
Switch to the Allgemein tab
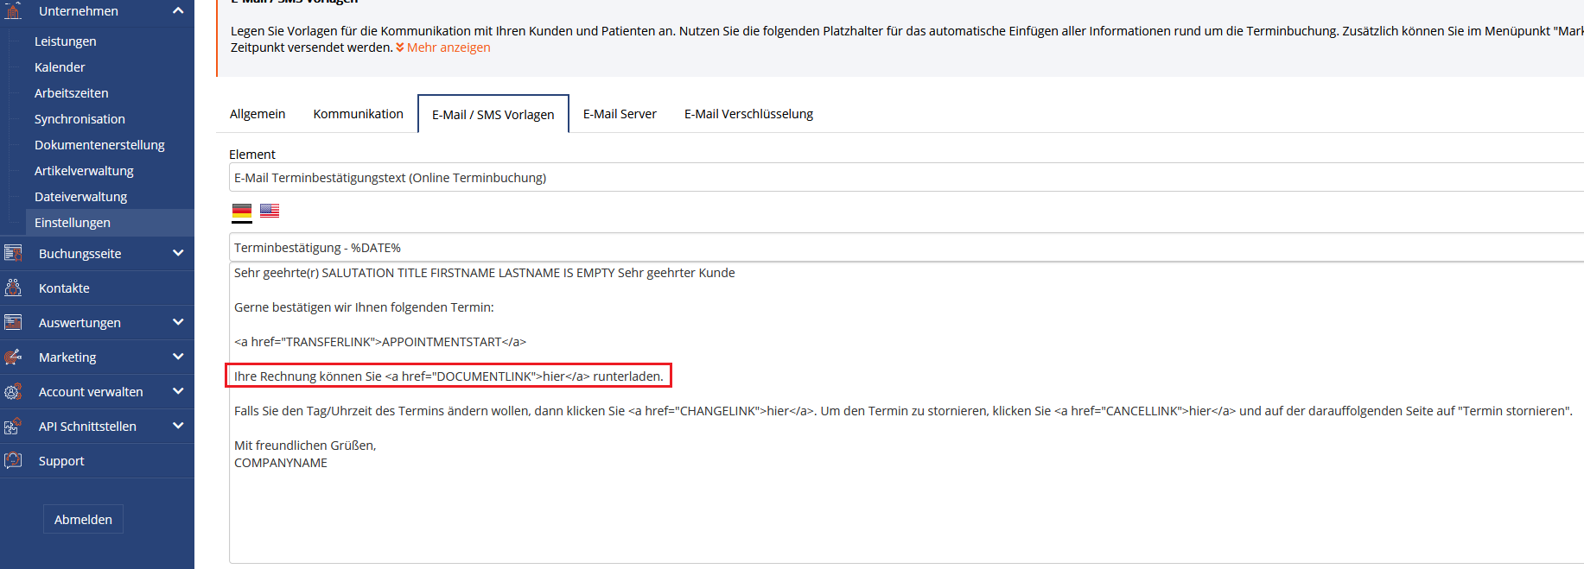pyautogui.click(x=258, y=114)
